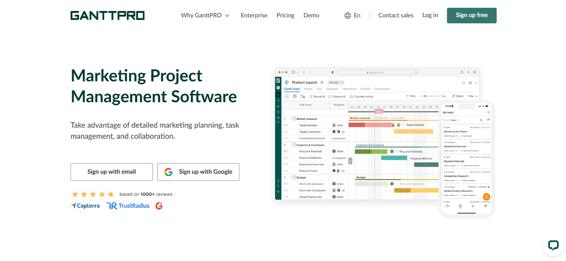Click the Sign up free button
This screenshot has width=566, height=261.
471,15
